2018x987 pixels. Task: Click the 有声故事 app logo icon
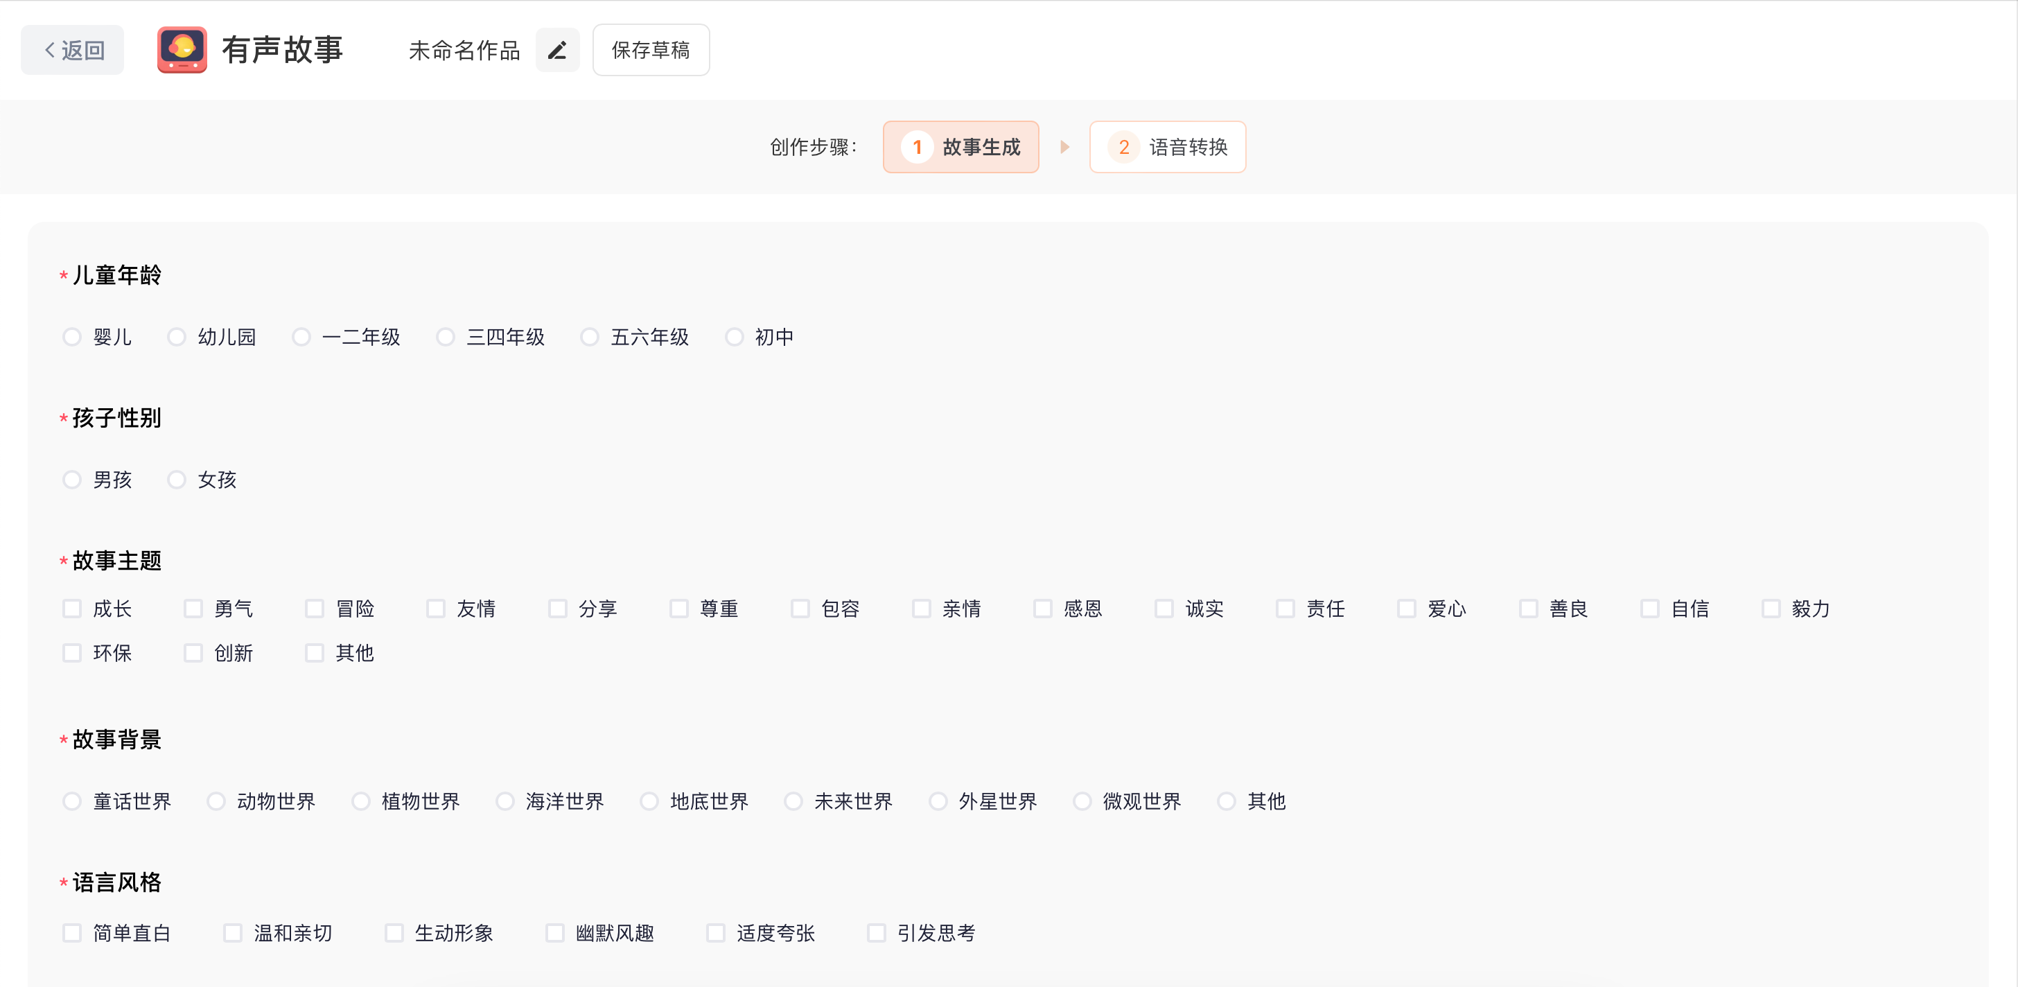(x=182, y=50)
